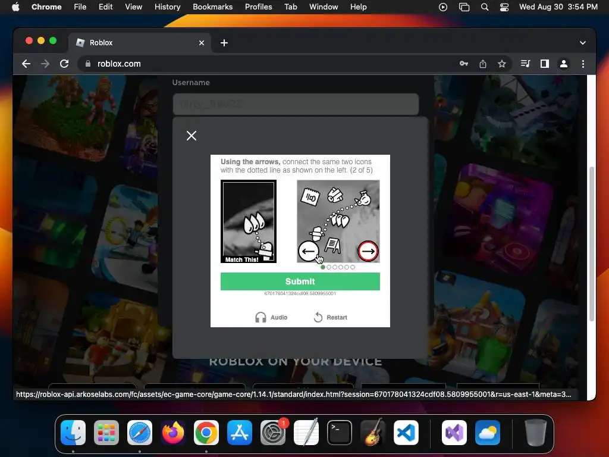Open App Store from the Dock

tap(240, 433)
